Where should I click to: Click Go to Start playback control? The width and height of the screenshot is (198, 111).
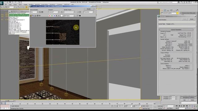pos(177,106)
